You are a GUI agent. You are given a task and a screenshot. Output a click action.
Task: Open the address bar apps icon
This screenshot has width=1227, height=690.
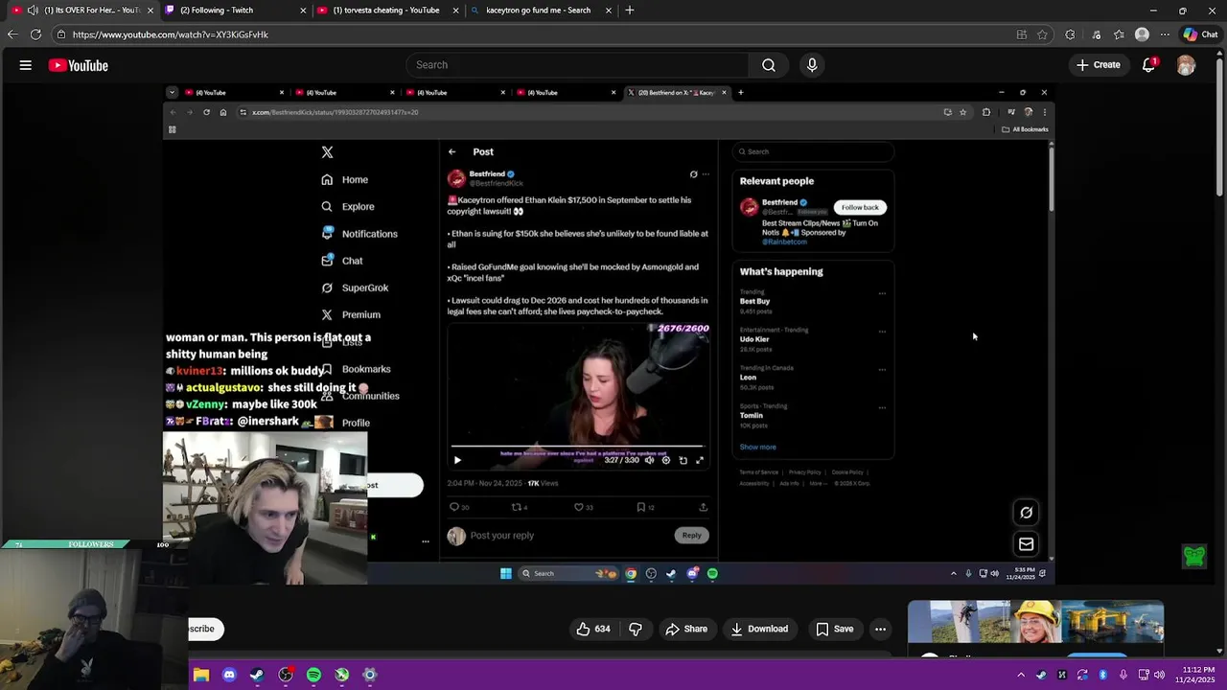[1022, 34]
